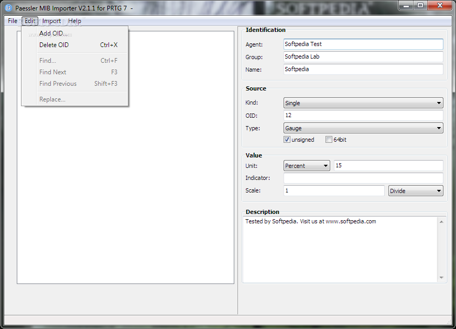Click the Agent input field
Image resolution: width=456 pixels, height=329 pixels.
[x=363, y=44]
